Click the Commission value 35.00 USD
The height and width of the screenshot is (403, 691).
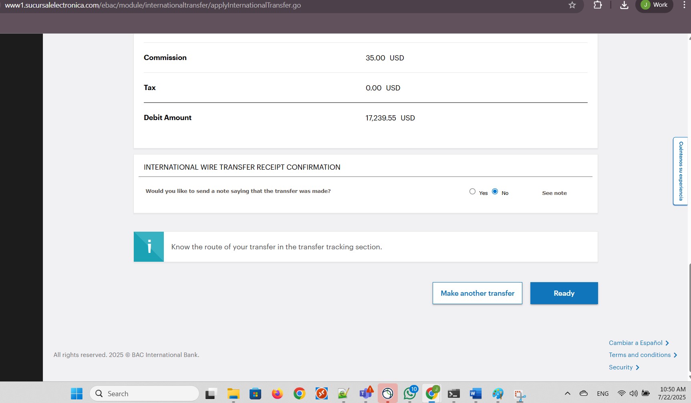point(385,58)
